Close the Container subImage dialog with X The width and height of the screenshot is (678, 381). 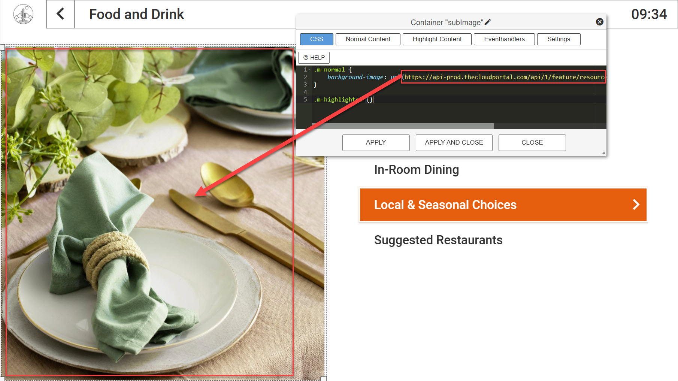click(x=599, y=22)
